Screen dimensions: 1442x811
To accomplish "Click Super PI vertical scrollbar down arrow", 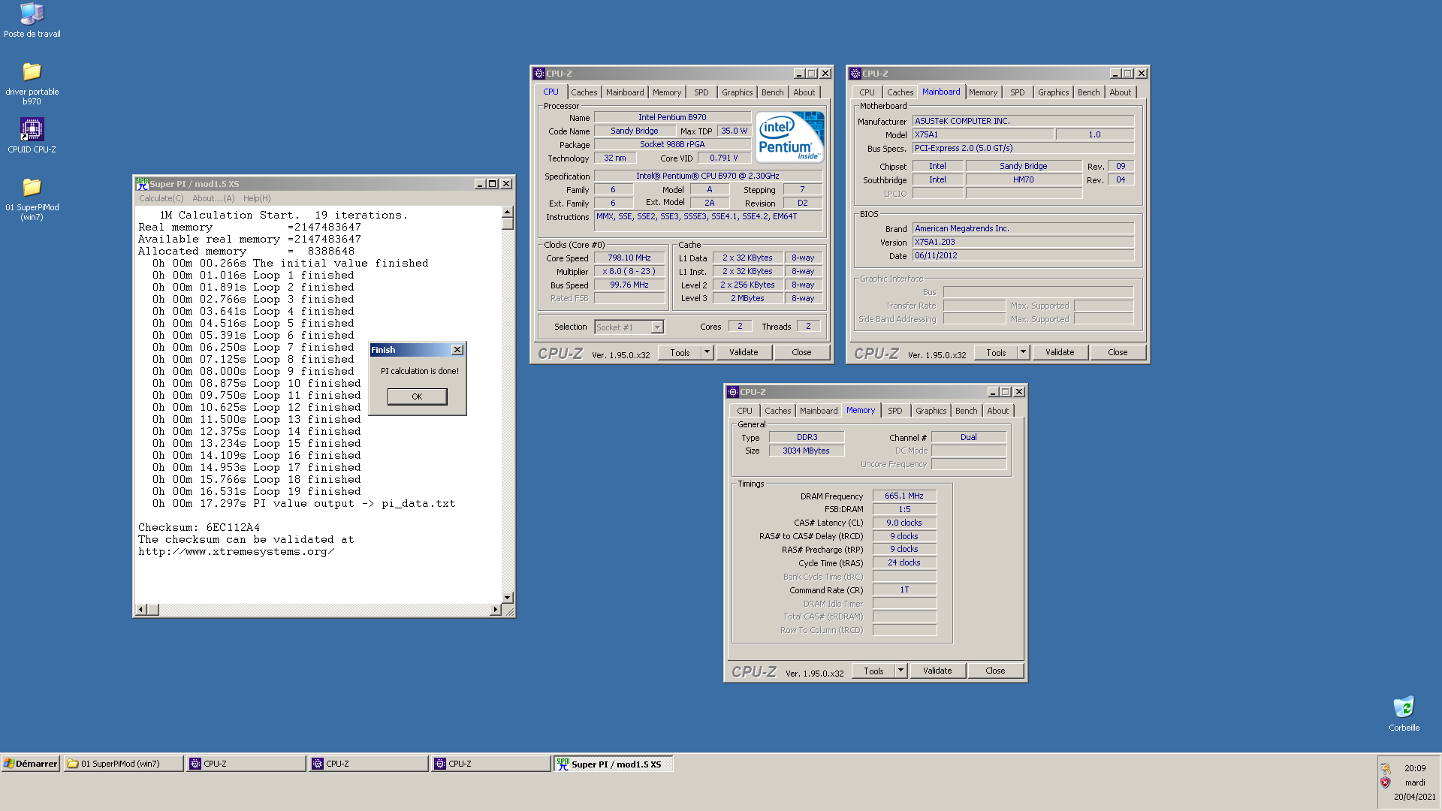I will pyautogui.click(x=508, y=598).
